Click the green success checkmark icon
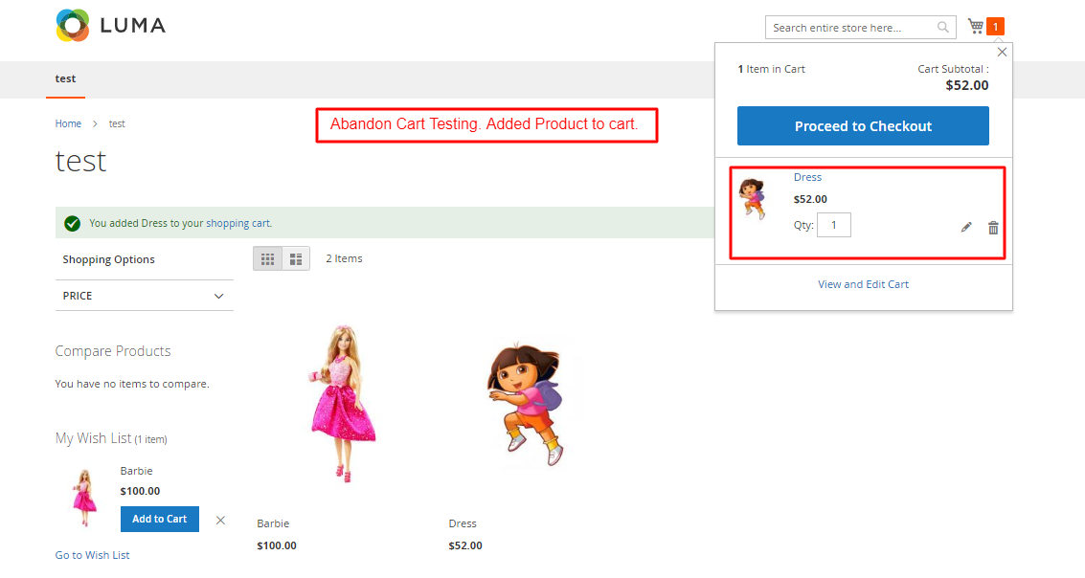Viewport: 1085px width, 578px height. (x=72, y=223)
